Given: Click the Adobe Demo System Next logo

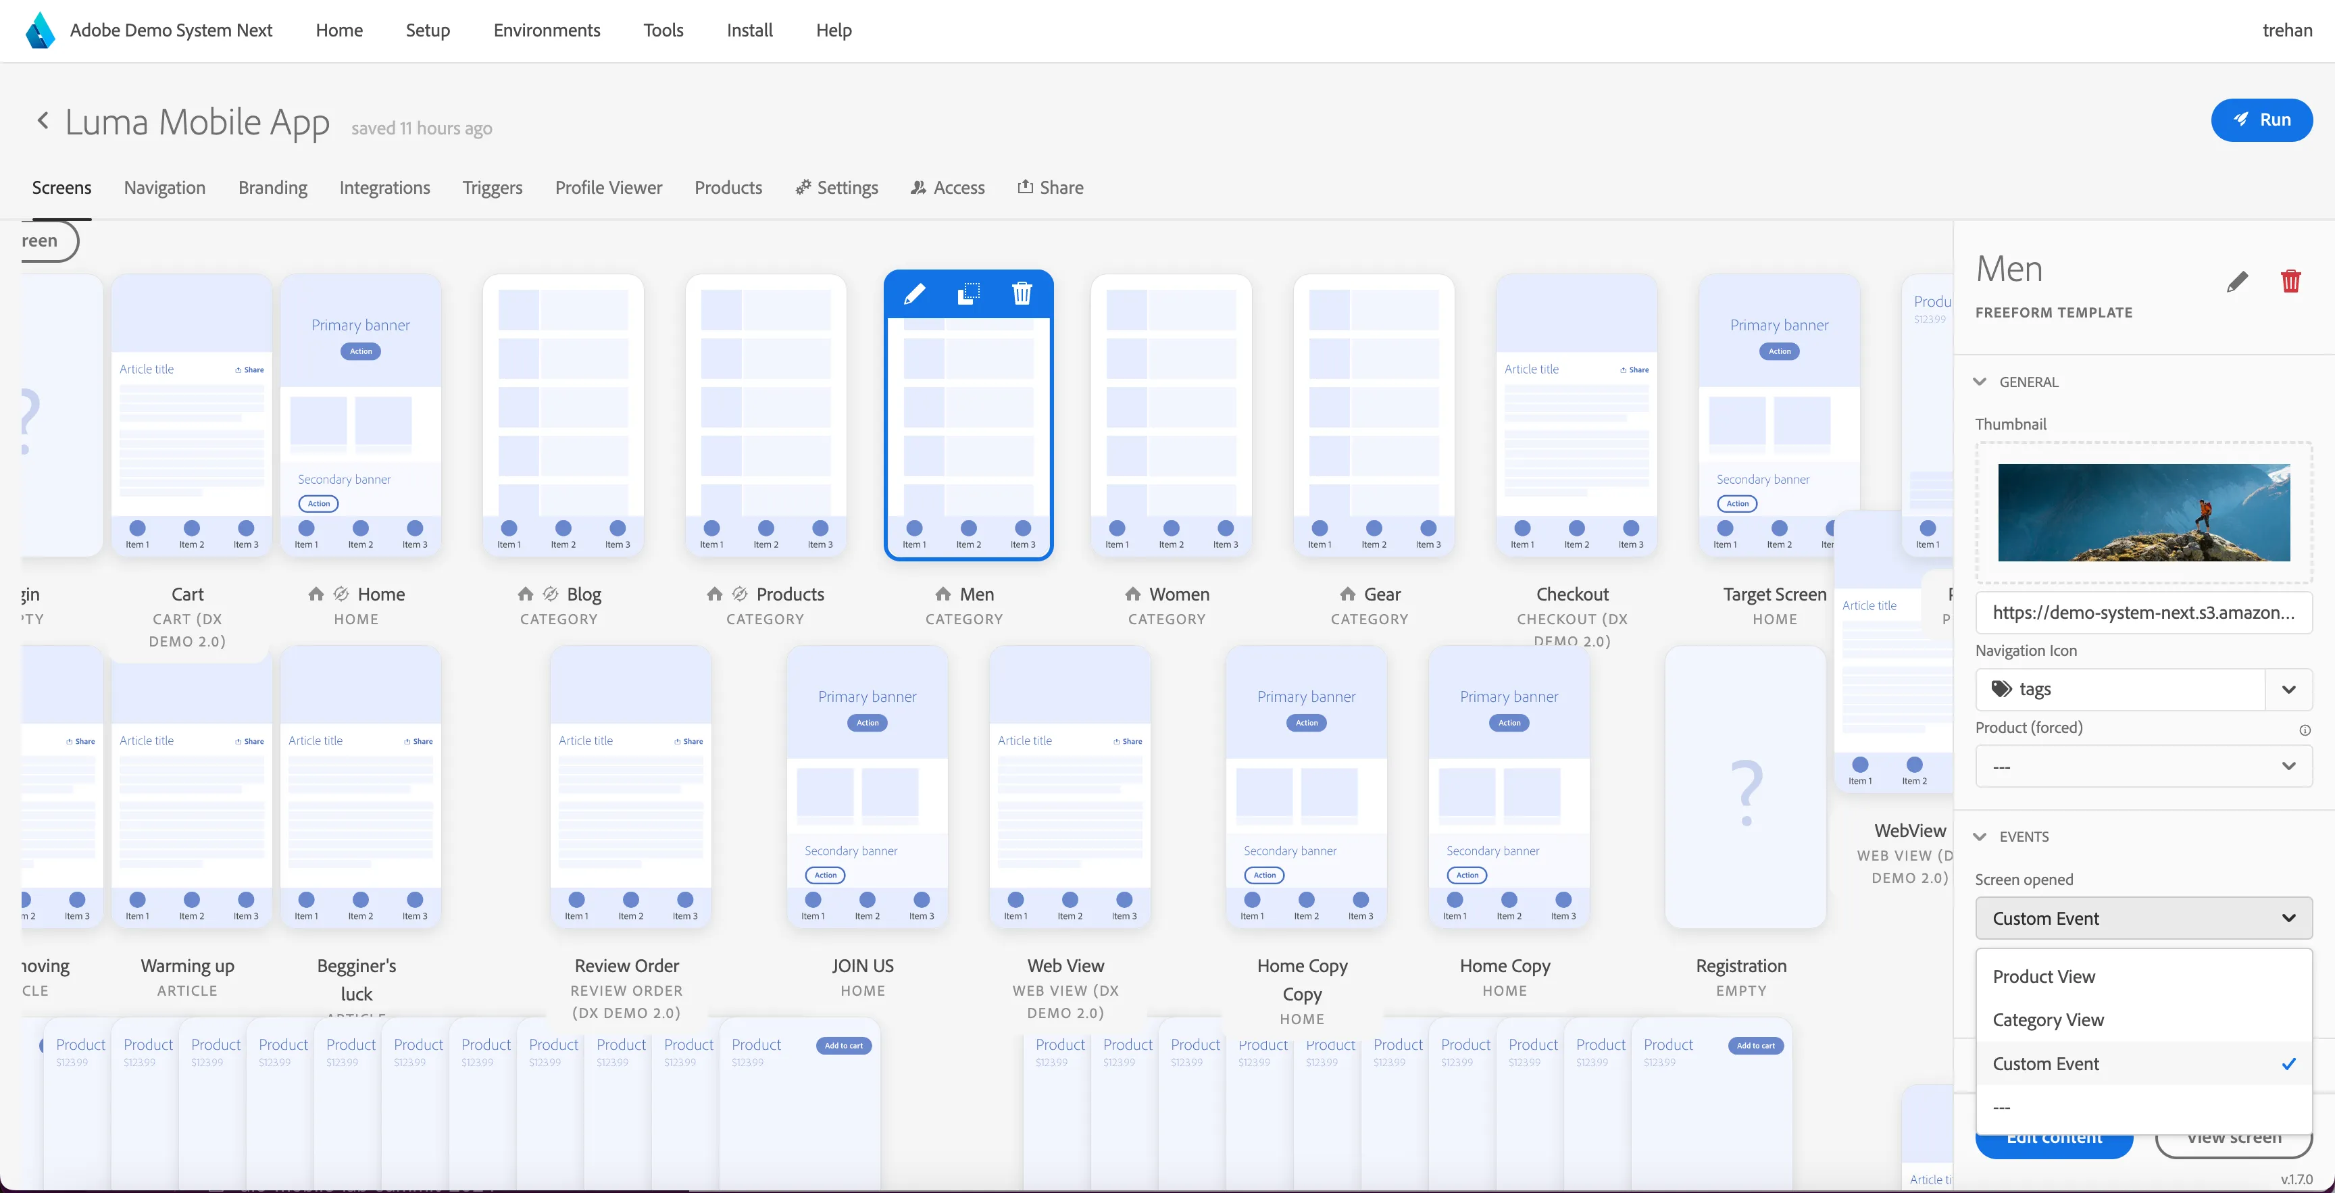Looking at the screenshot, I should click(40, 30).
